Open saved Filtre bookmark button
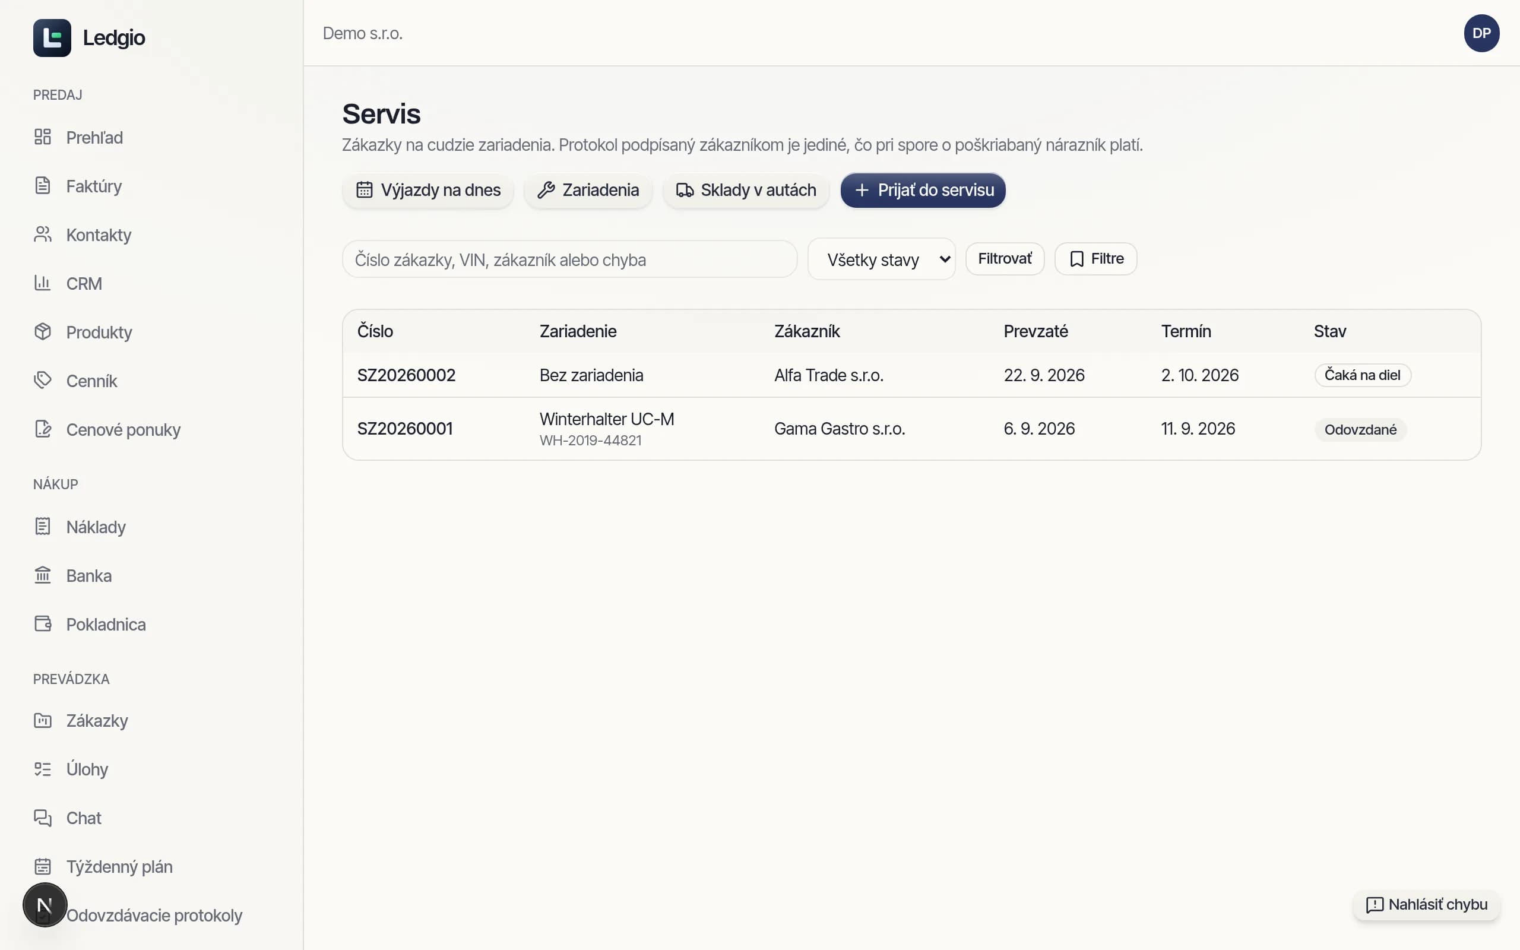The image size is (1520, 950). 1095,259
